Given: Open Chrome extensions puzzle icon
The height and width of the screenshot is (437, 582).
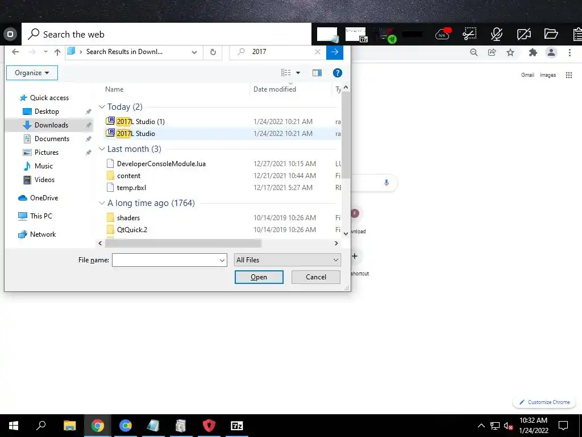Looking at the screenshot, I should 533,52.
